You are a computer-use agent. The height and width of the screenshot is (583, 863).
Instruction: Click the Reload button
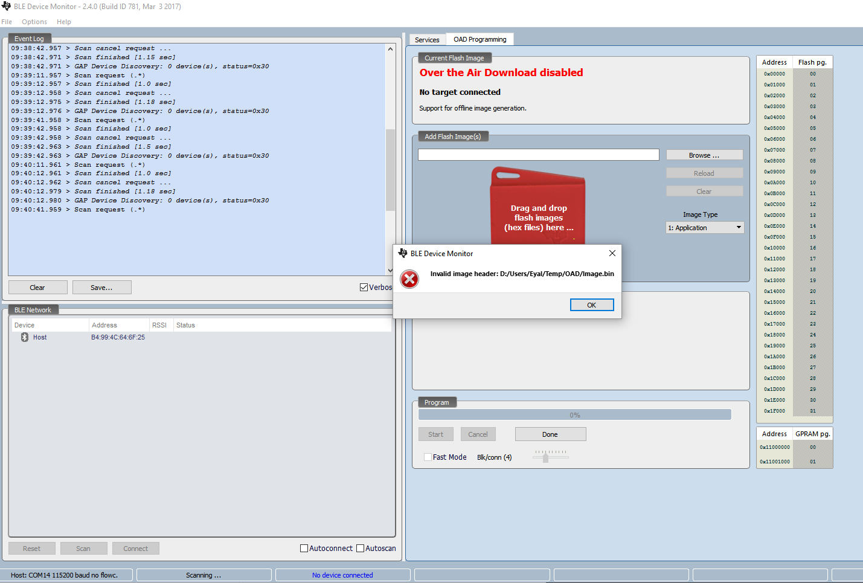pyautogui.click(x=704, y=173)
